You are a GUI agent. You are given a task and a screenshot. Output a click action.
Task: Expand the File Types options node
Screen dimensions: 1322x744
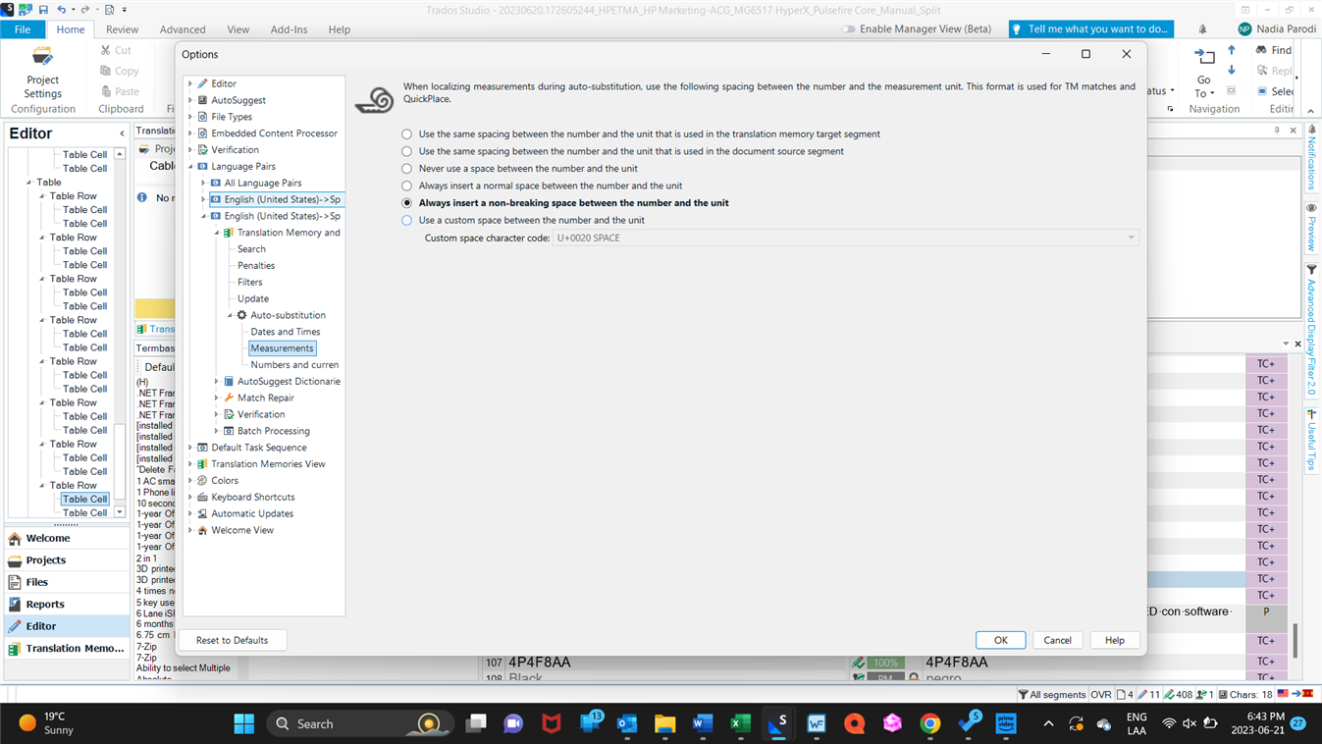(x=191, y=117)
